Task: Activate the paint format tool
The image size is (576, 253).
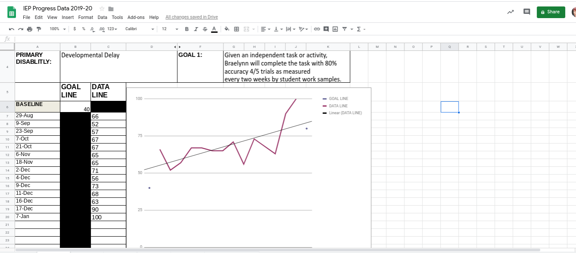Action: pos(39,29)
